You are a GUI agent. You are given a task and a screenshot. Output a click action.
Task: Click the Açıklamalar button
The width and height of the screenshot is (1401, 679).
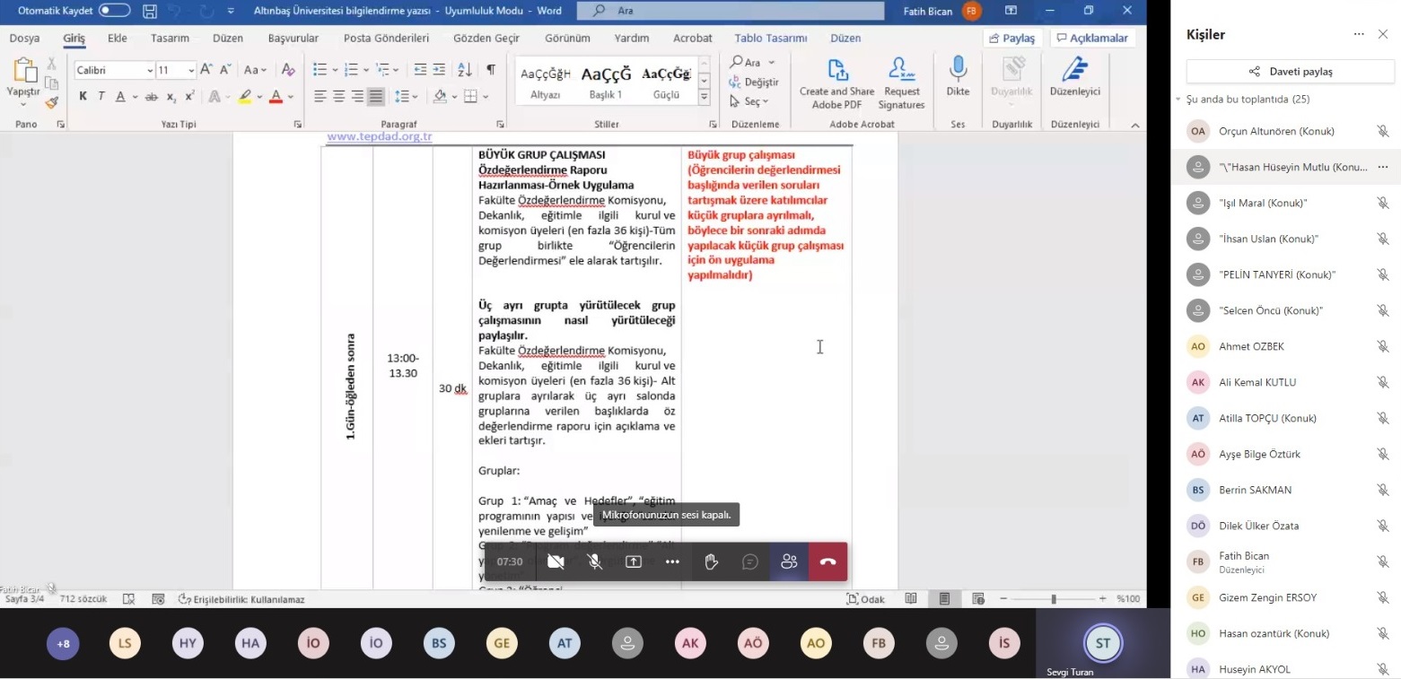1092,39
